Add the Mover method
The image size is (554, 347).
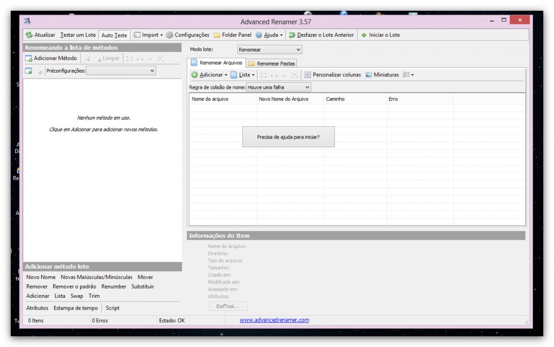[x=145, y=277]
